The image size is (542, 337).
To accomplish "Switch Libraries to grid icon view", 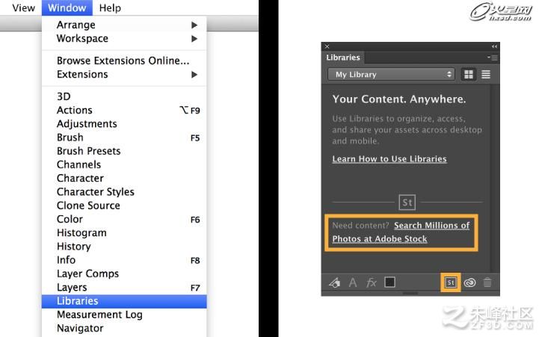I will [x=469, y=74].
